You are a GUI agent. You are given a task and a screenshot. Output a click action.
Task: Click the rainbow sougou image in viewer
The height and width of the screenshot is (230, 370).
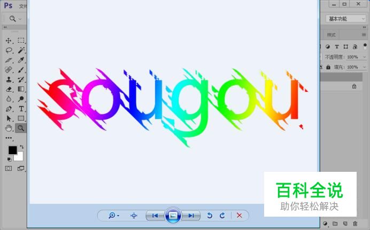173,108
